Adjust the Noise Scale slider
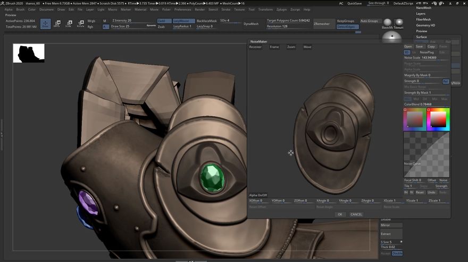 [427, 58]
